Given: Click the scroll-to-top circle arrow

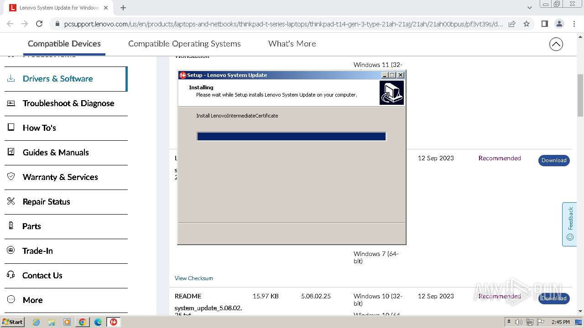Looking at the screenshot, I should (556, 44).
